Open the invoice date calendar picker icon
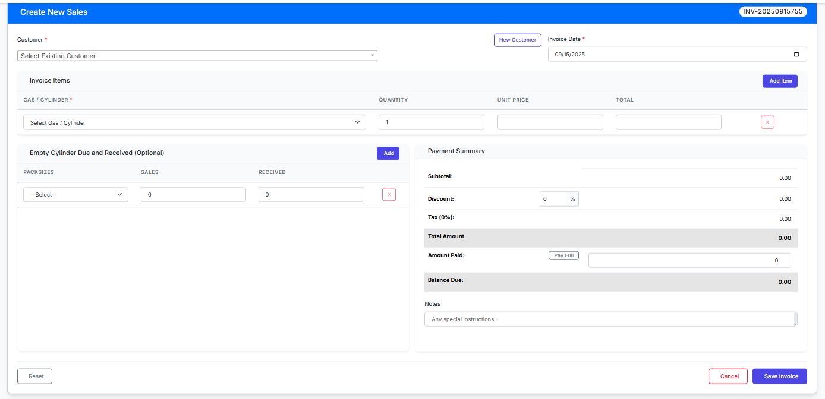 (x=796, y=55)
